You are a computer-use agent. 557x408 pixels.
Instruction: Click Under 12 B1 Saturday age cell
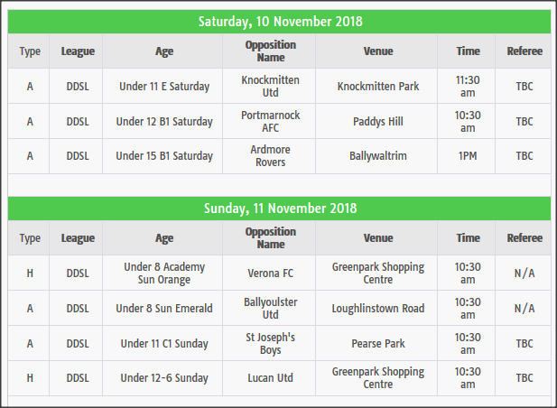[162, 121]
